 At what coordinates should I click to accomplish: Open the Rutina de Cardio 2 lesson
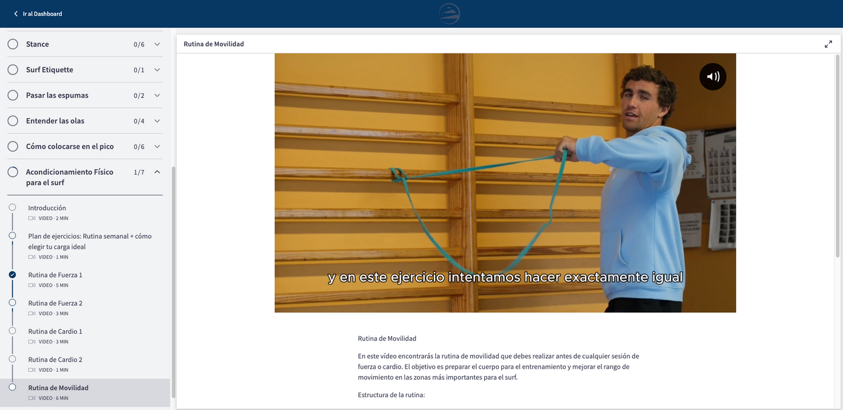coord(55,360)
